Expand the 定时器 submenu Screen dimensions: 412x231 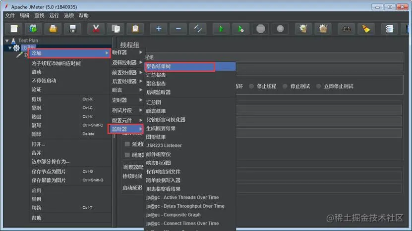click(127, 100)
